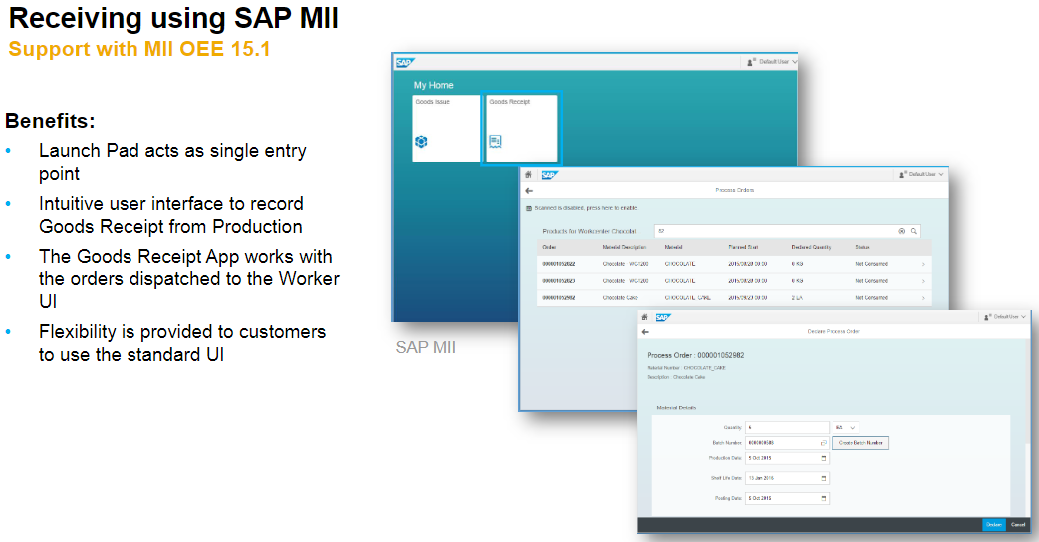Click the My Home title
This screenshot has width=1039, height=542.
click(434, 85)
